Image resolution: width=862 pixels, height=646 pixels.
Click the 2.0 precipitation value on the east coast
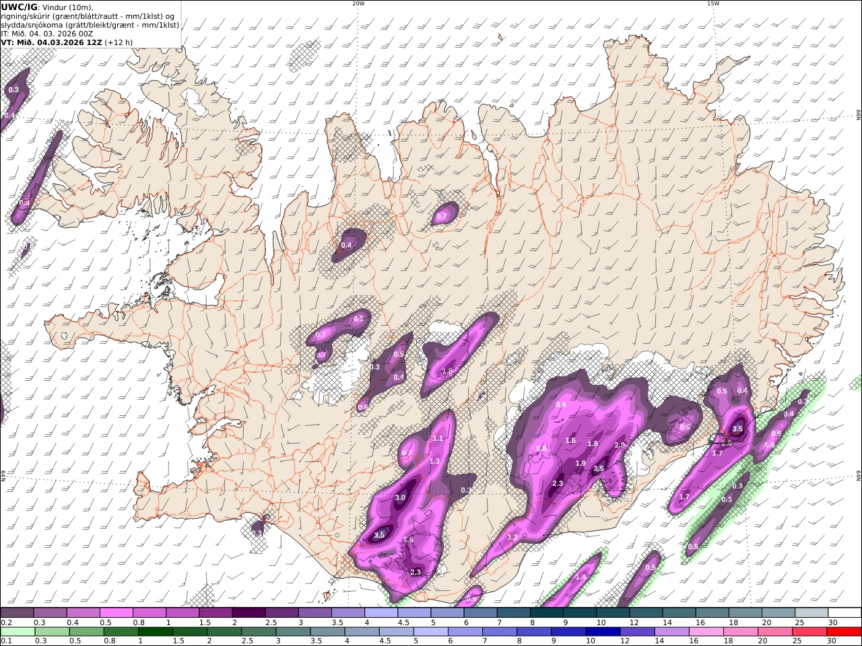(727, 443)
